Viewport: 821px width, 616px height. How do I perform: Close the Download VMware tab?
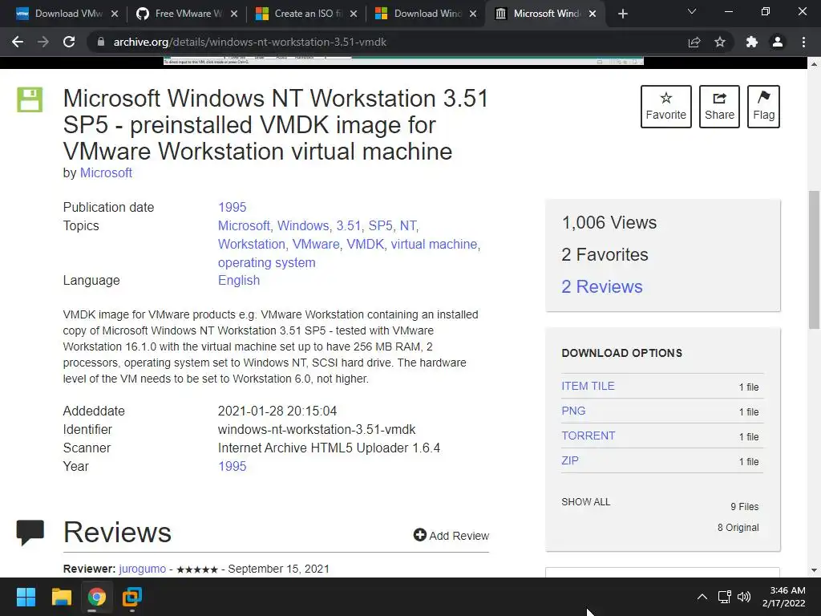tap(115, 14)
